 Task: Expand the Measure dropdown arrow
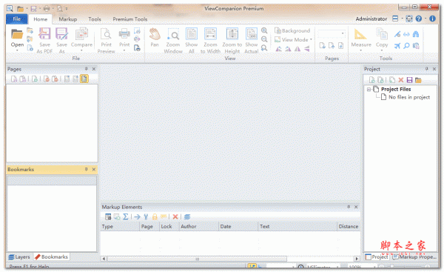(x=361, y=50)
